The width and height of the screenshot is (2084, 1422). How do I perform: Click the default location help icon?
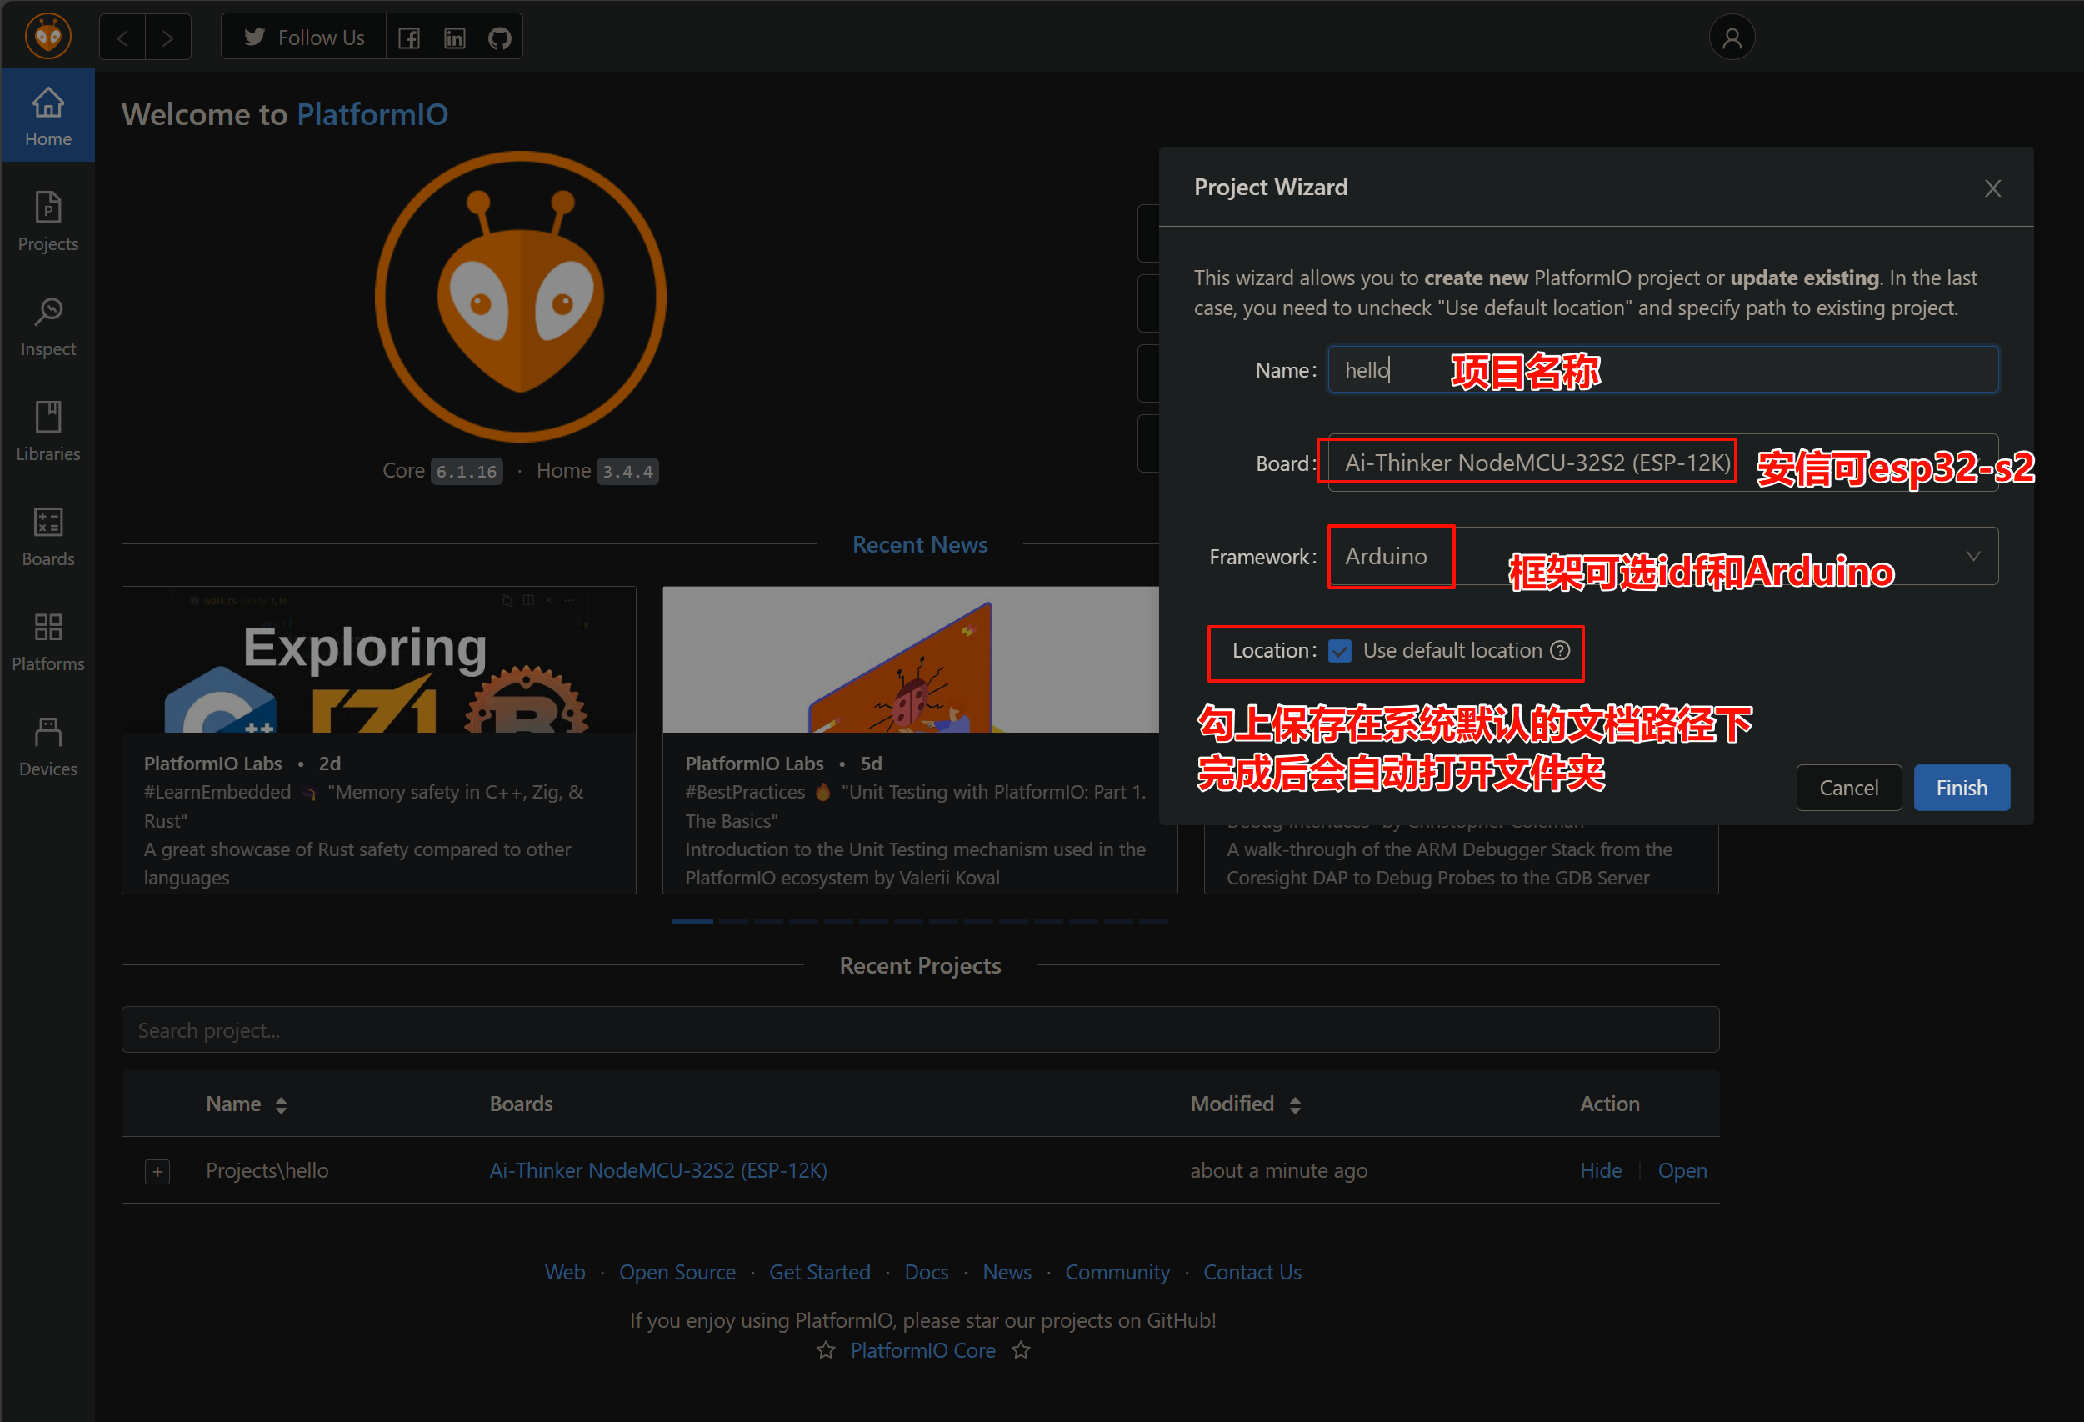[x=1561, y=650]
